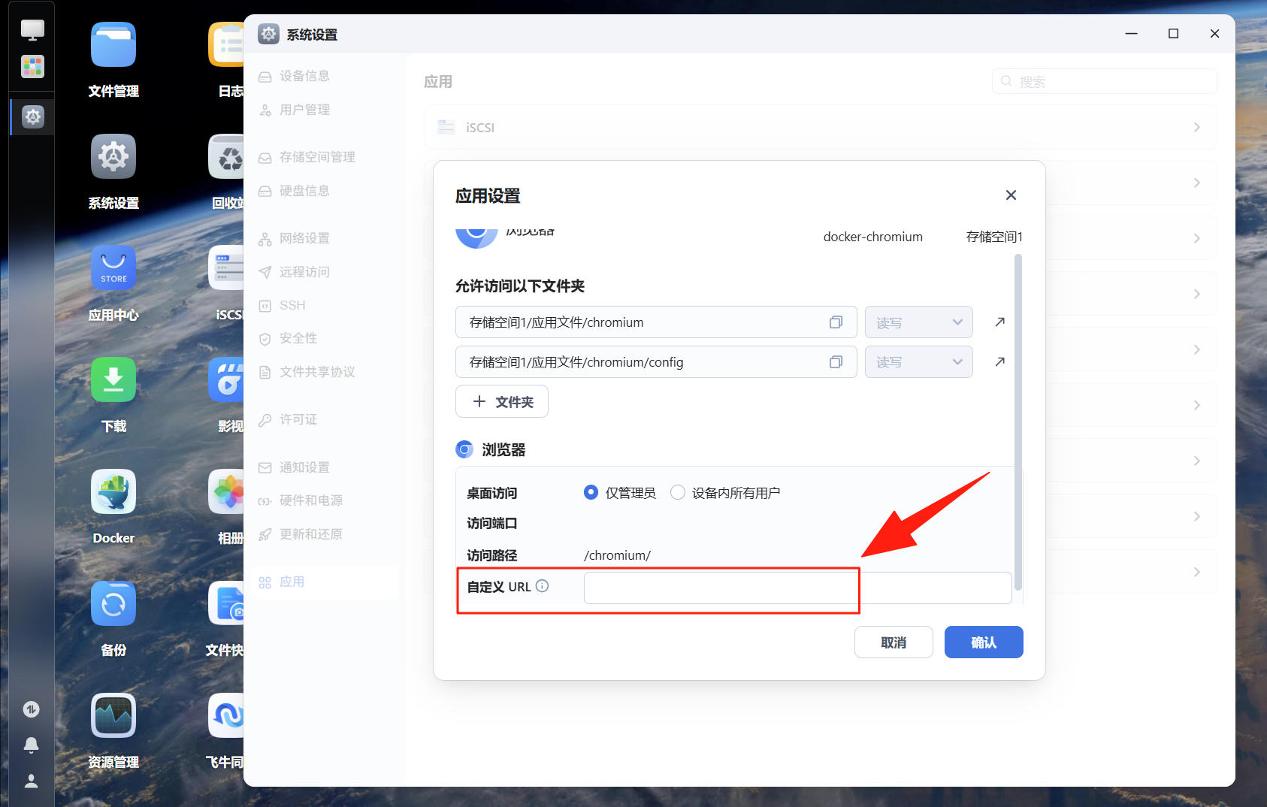This screenshot has width=1267, height=807.
Task: Open notifications bell in the dock
Action: coord(32,745)
